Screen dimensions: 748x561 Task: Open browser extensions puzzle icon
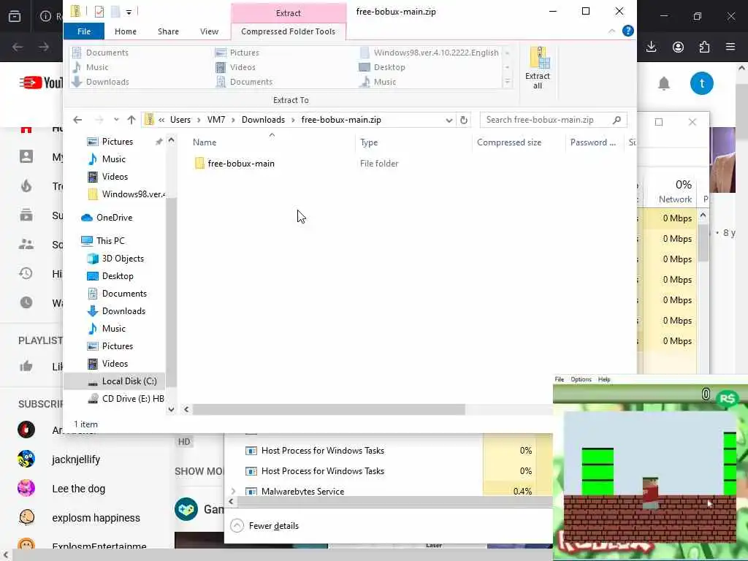click(x=705, y=47)
